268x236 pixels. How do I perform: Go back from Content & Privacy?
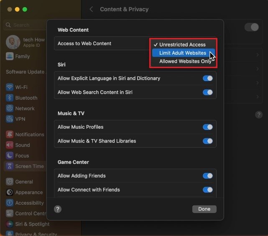[x=91, y=9]
